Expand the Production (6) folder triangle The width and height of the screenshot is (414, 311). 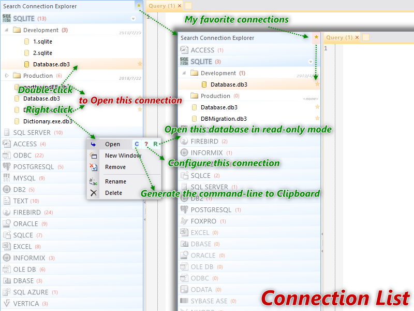tap(7, 76)
